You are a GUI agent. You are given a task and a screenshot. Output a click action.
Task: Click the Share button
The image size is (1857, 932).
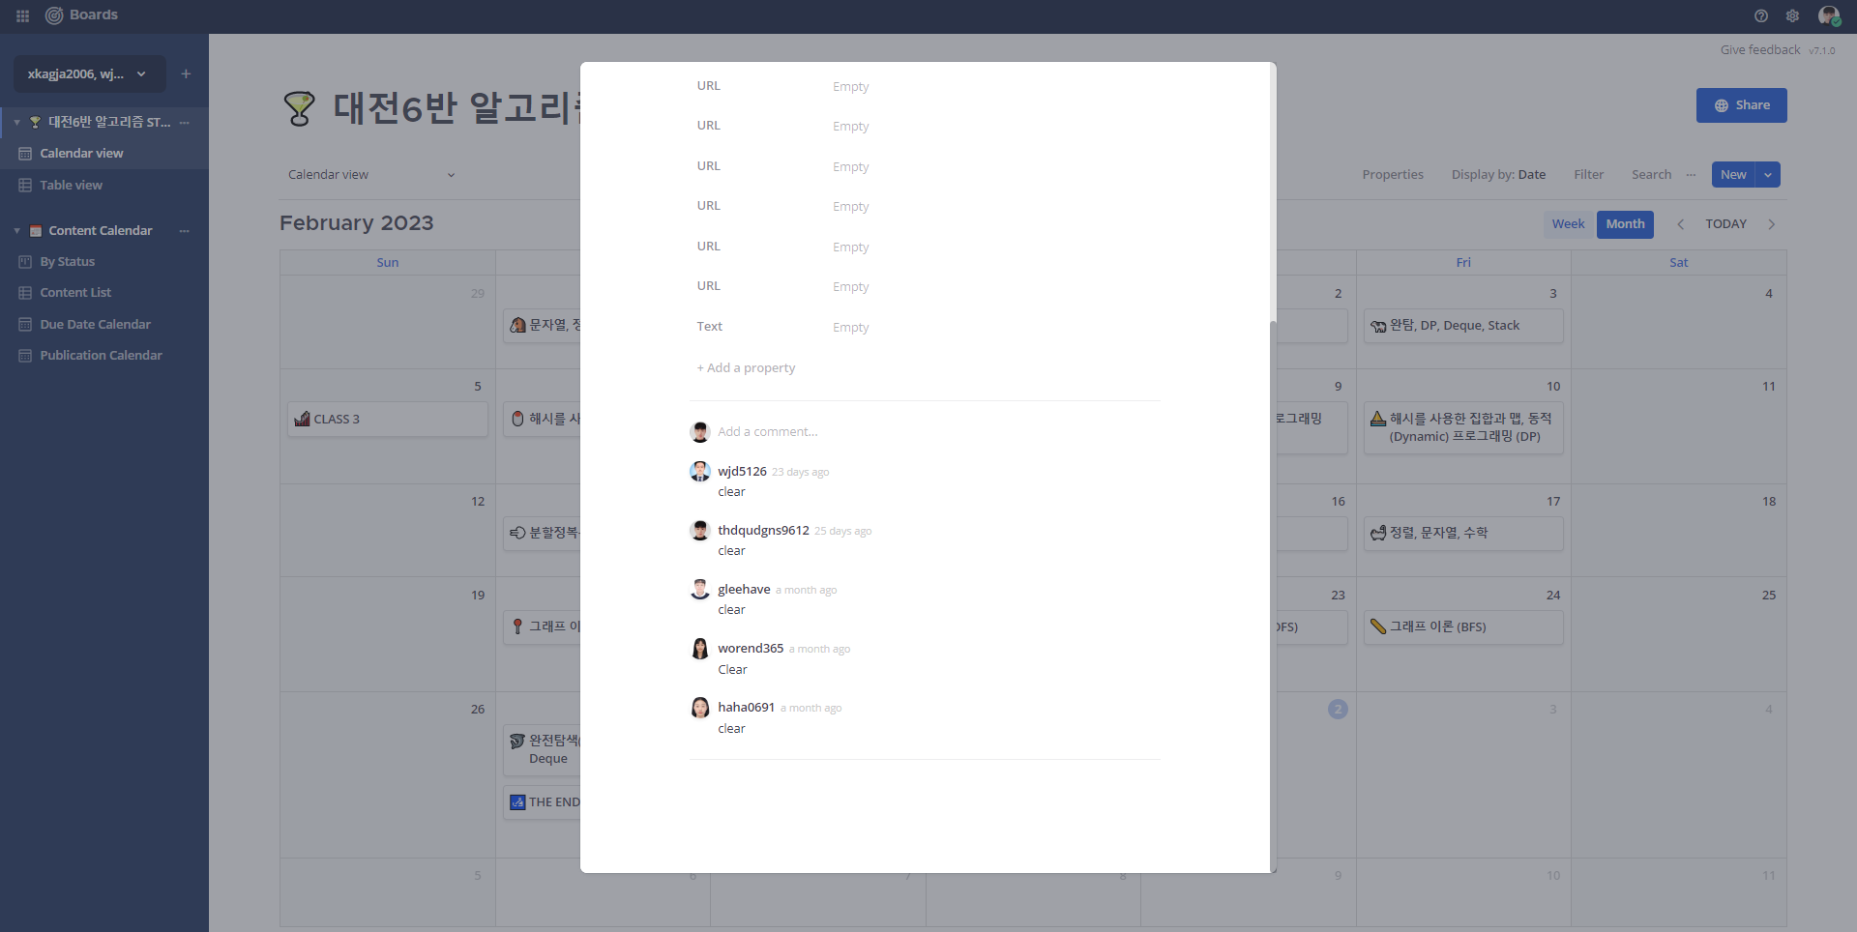[1741, 105]
